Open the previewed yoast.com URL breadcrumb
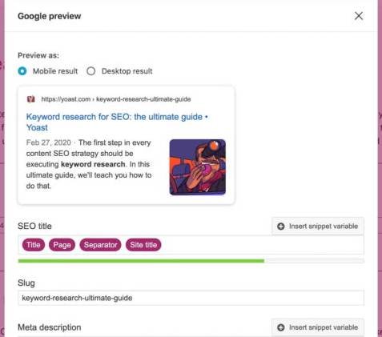Viewport: 382px width, 337px height. [x=116, y=99]
